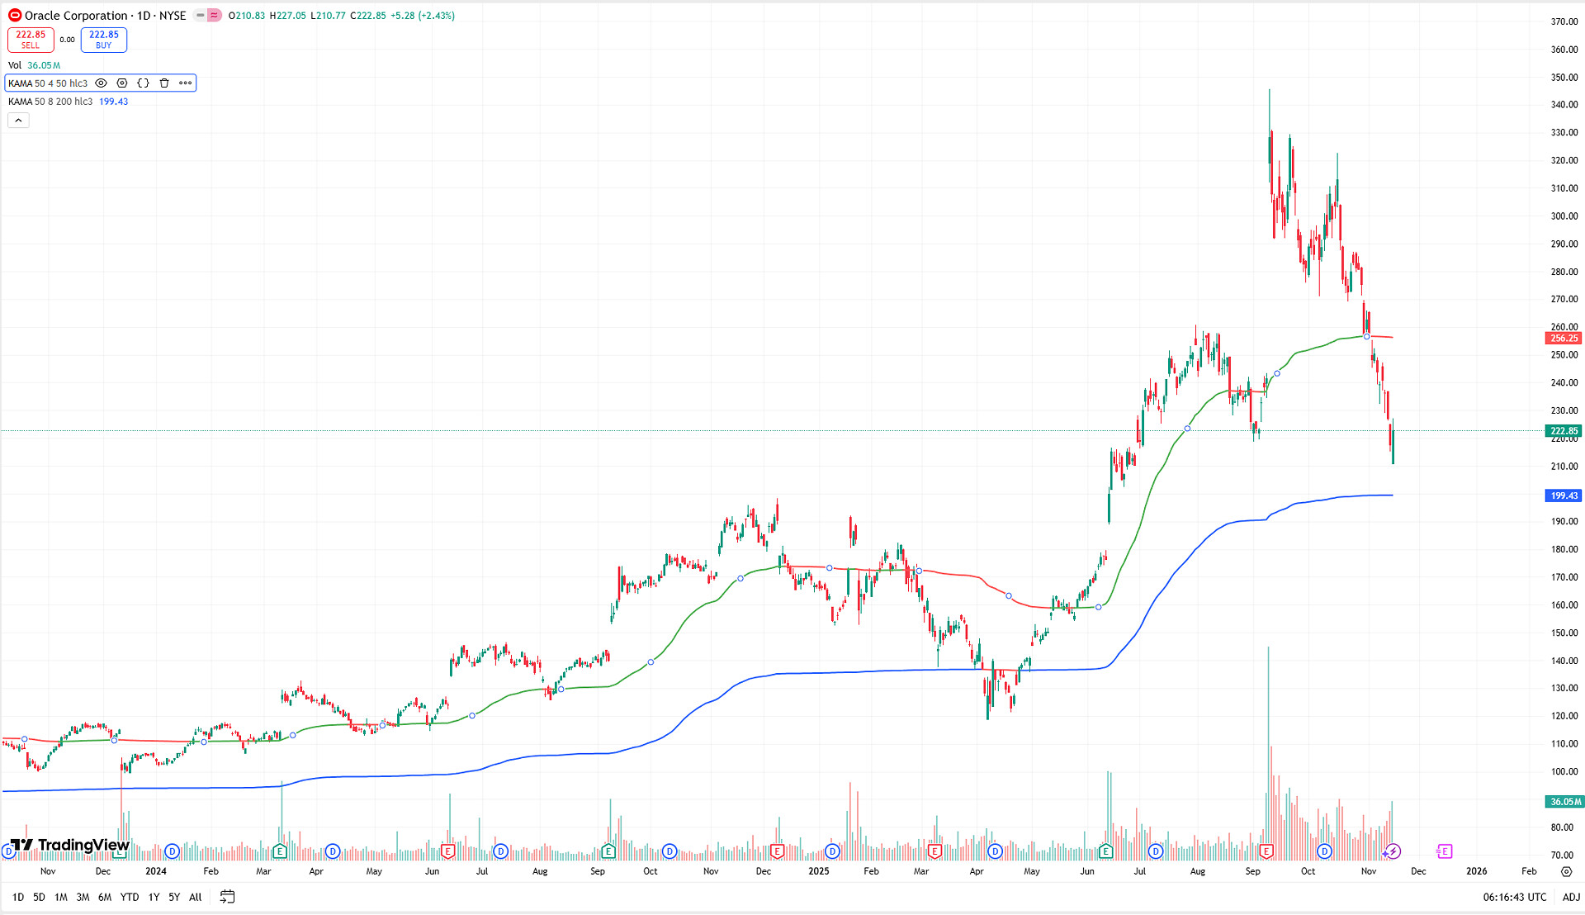Screen dimensions: 1585x915
Task: Click the red SELL 222.85 button
Action: point(31,40)
